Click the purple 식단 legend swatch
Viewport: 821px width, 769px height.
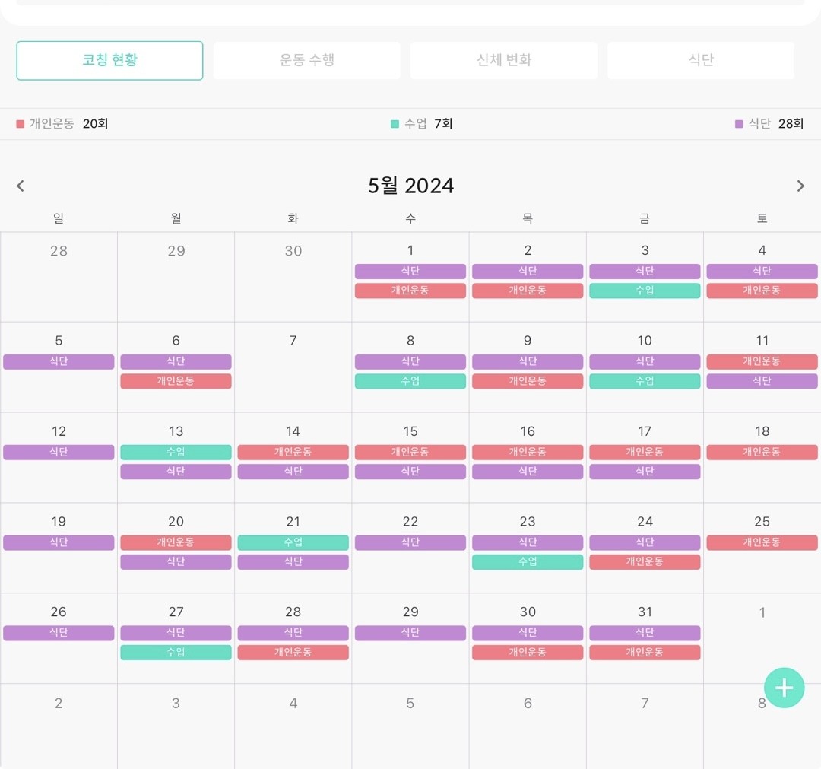[739, 124]
